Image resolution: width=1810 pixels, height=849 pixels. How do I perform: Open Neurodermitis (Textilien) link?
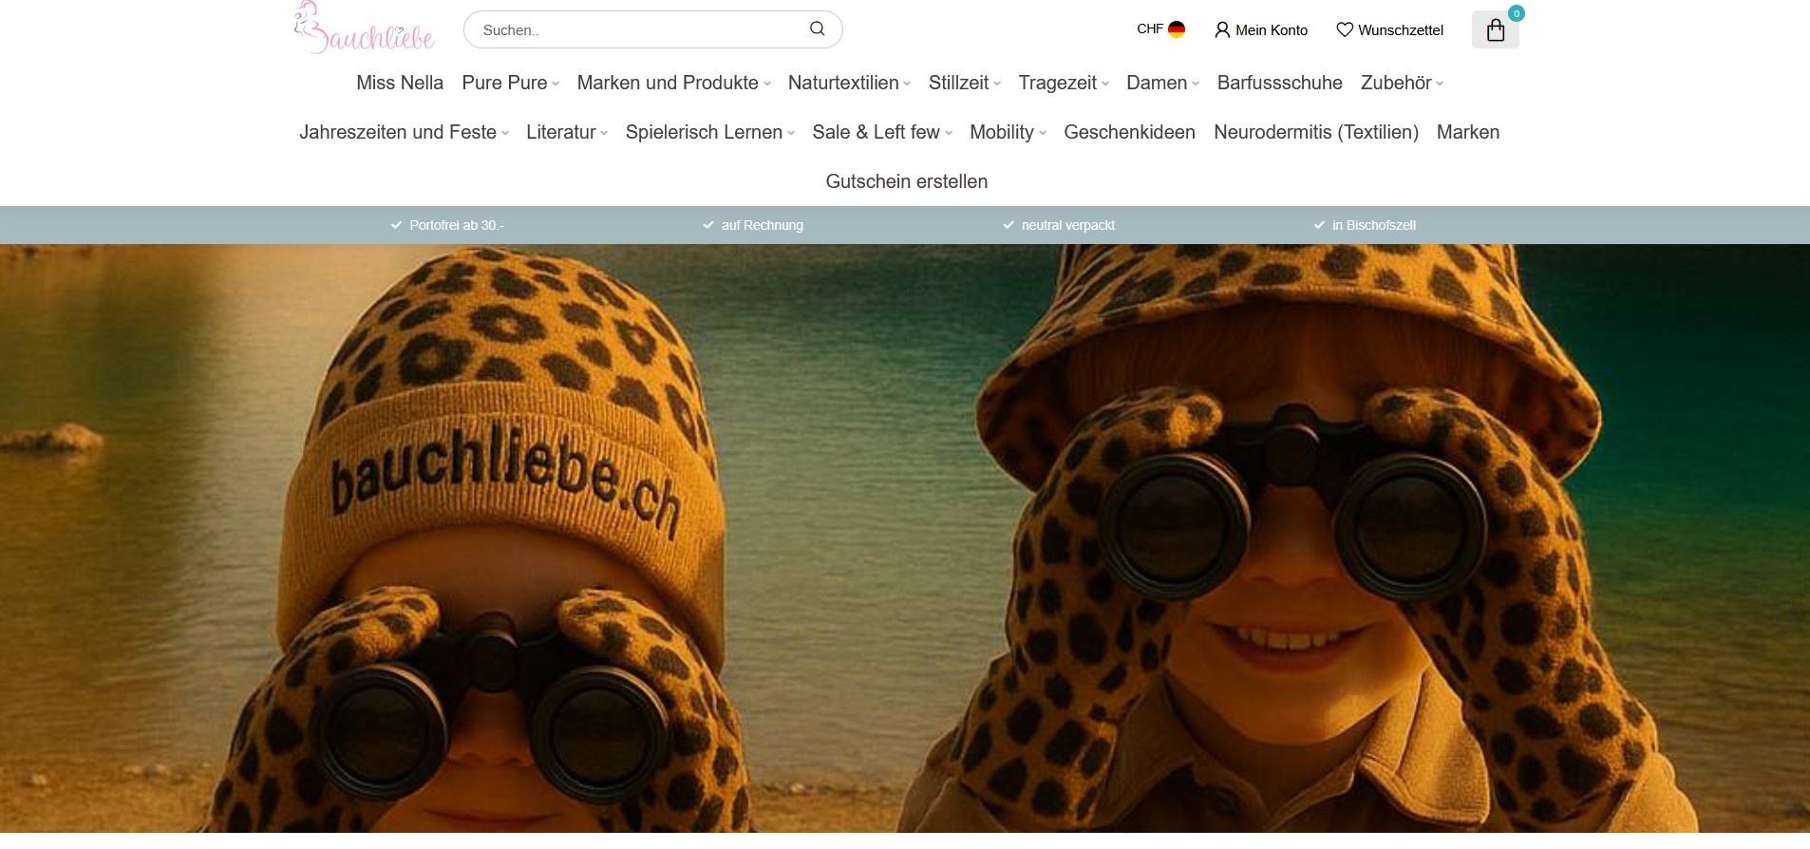click(x=1315, y=133)
